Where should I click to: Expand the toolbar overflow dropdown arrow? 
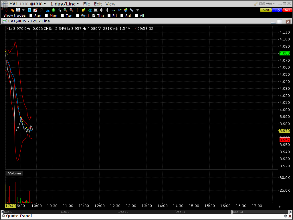(x=138, y=10)
